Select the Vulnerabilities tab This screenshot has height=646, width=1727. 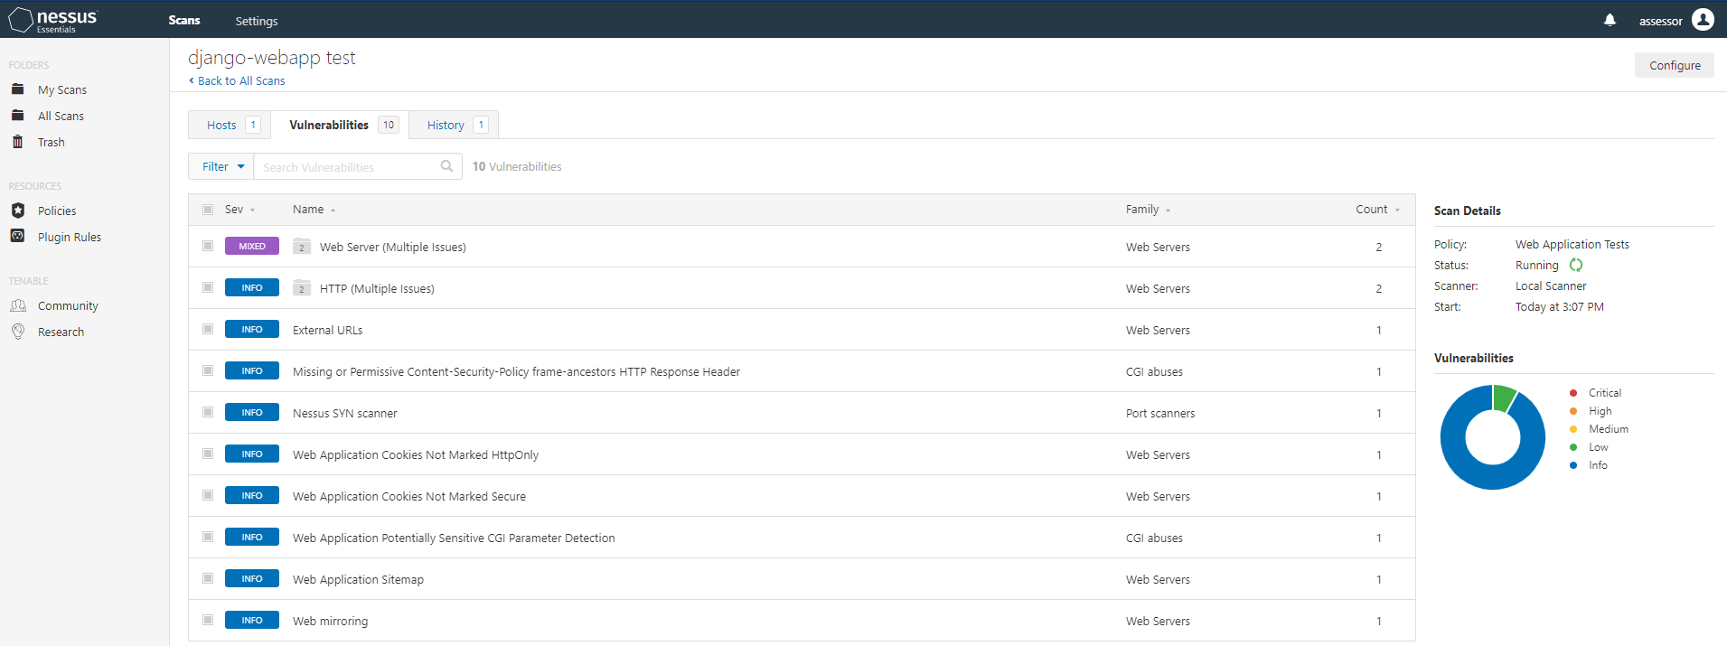[x=340, y=125]
